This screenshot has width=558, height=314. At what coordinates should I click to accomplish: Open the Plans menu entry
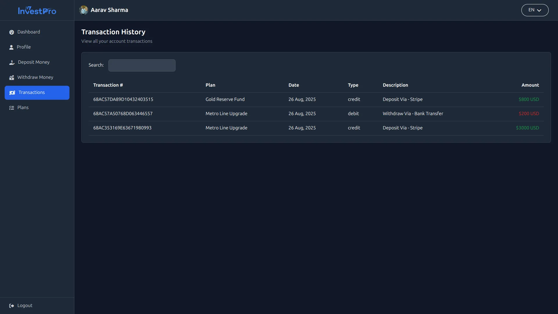pyautogui.click(x=23, y=108)
